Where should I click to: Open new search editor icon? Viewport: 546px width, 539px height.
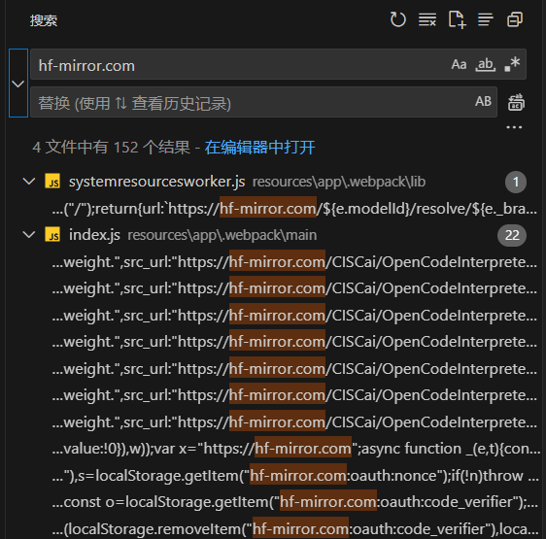coord(457,19)
